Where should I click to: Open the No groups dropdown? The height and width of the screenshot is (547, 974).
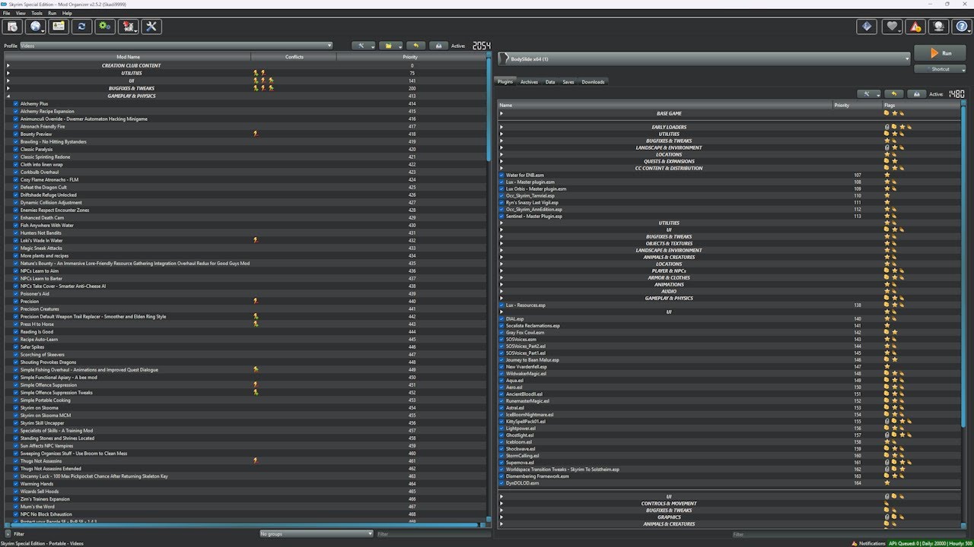(x=315, y=534)
